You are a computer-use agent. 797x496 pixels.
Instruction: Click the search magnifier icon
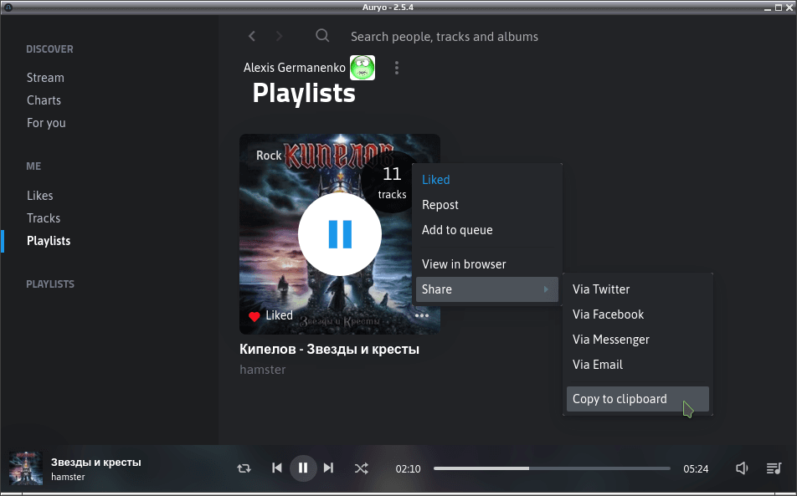point(322,35)
